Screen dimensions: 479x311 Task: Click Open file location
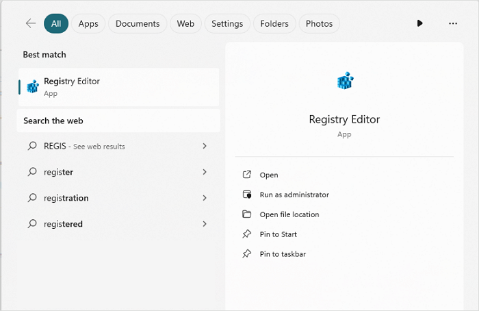tap(289, 214)
